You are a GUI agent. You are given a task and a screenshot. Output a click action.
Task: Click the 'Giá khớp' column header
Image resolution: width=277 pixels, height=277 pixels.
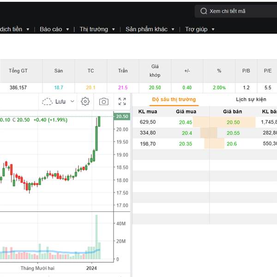point(155,71)
